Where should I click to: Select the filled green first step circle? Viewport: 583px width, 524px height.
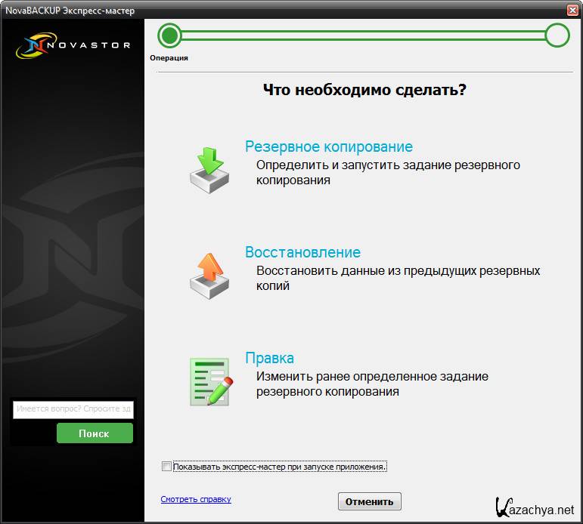tap(171, 35)
